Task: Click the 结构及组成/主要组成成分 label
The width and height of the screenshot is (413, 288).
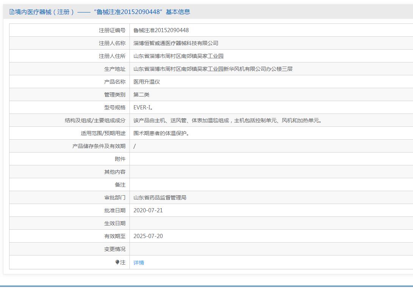Action: point(95,120)
